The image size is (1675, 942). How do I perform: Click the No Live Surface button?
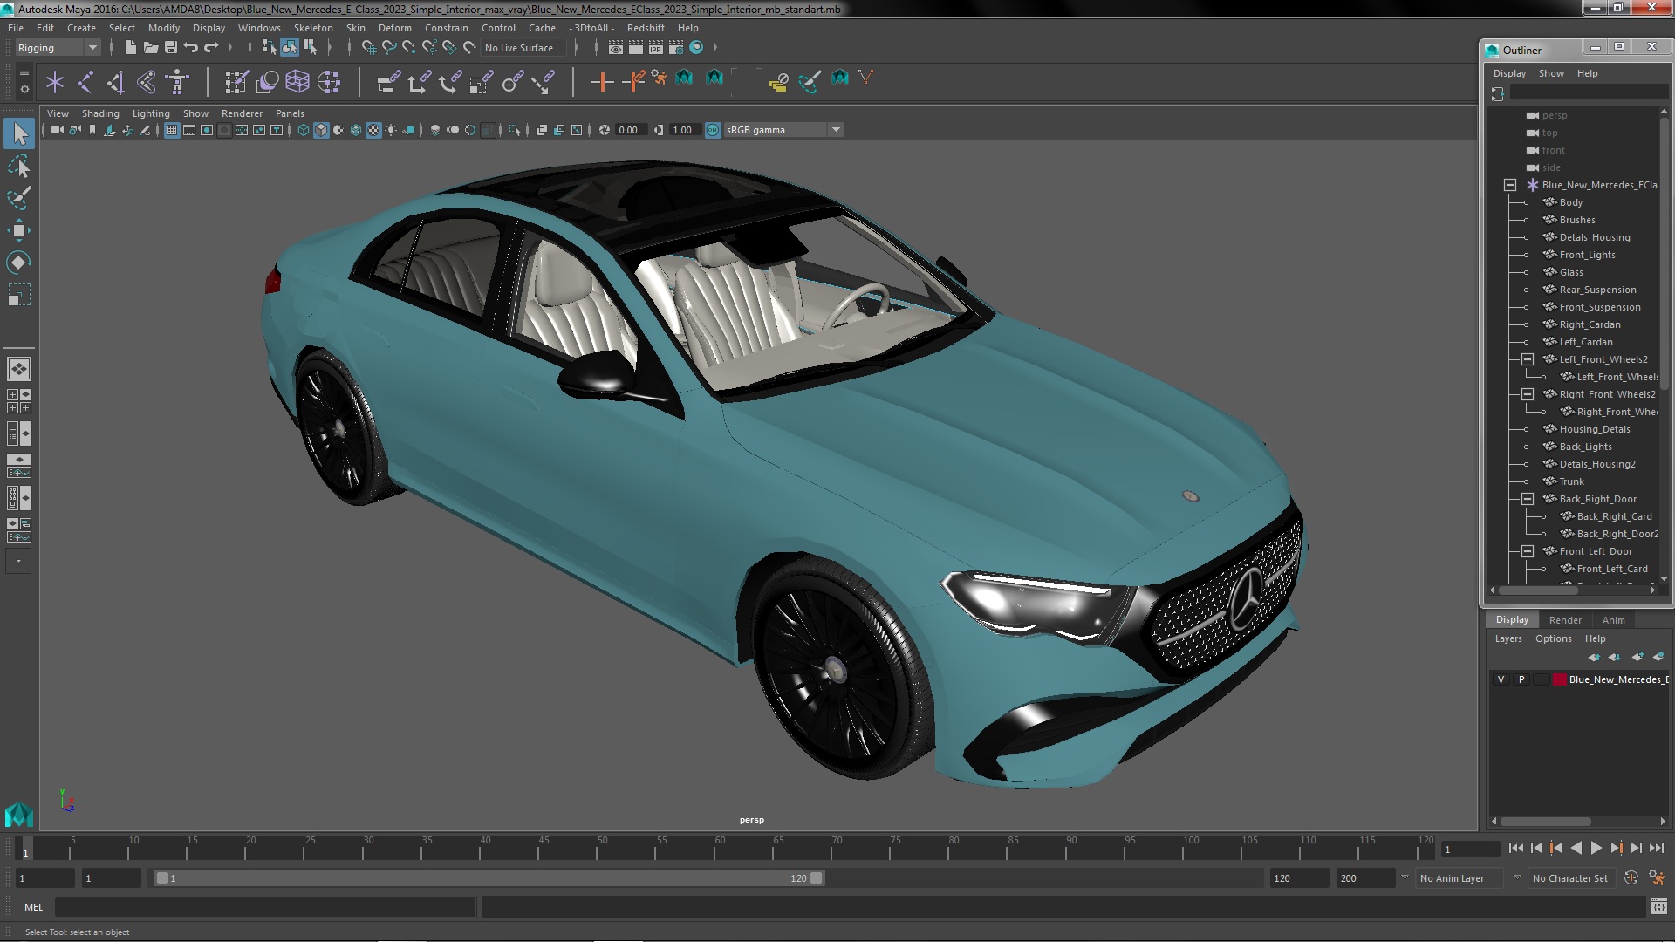click(519, 48)
